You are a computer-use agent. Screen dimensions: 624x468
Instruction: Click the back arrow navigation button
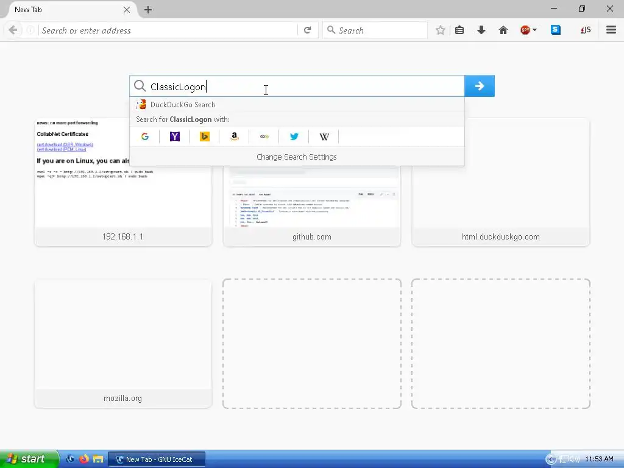(13, 30)
